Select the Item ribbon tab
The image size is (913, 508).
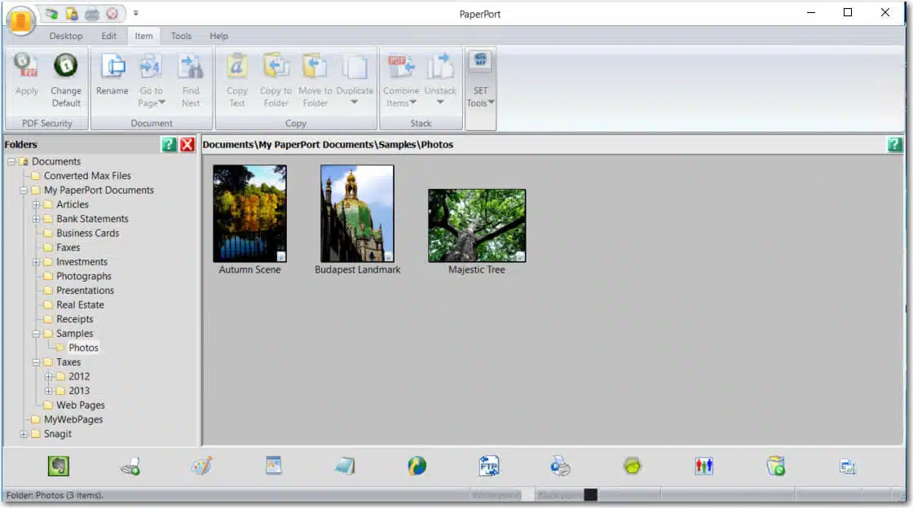tap(143, 36)
